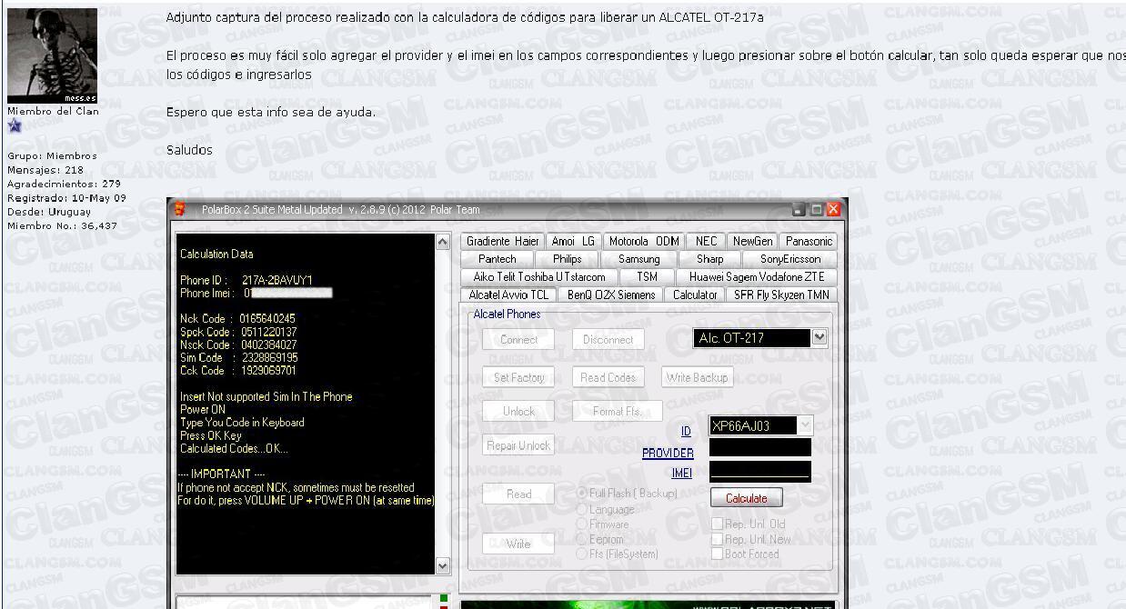The height and width of the screenshot is (609, 1126).
Task: Click the PolarBox app icon in title bar
Action: point(179,210)
